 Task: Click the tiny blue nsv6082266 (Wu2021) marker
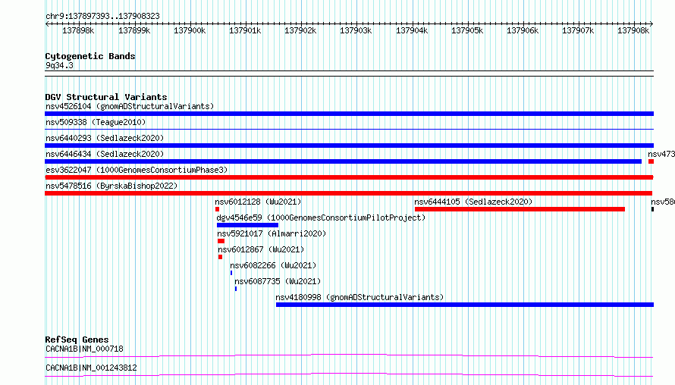click(x=231, y=273)
